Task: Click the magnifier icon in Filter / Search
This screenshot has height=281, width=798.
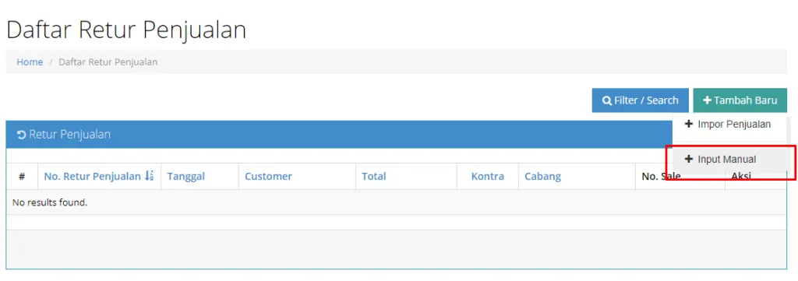Action: [606, 100]
